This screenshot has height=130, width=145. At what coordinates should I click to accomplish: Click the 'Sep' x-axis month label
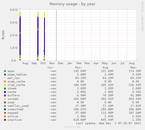[x=34, y=64]
